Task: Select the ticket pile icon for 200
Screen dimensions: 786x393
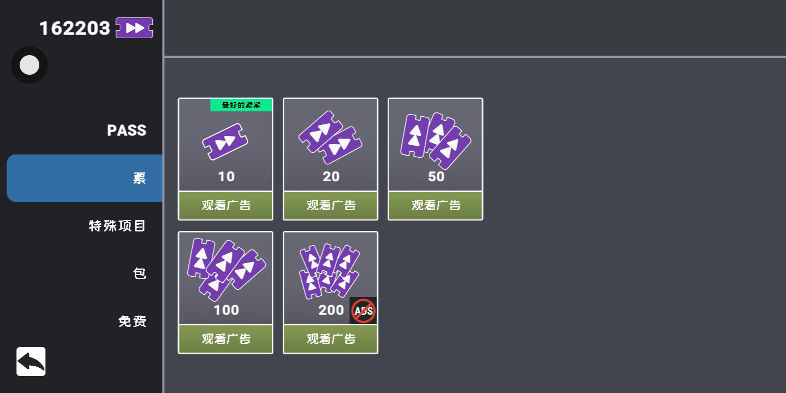Action: coord(330,271)
